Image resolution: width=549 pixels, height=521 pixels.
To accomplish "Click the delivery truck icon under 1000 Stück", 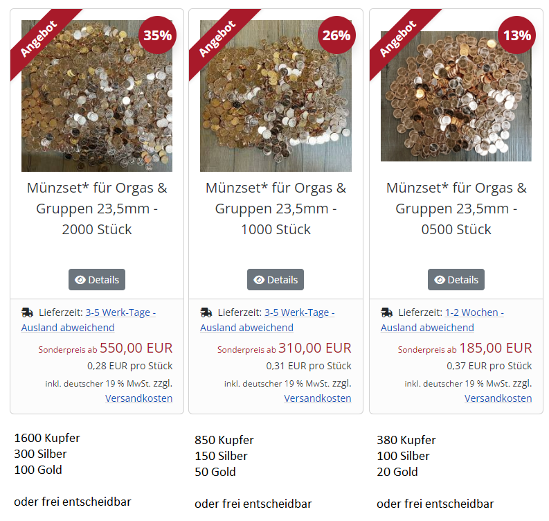I will click(x=206, y=312).
